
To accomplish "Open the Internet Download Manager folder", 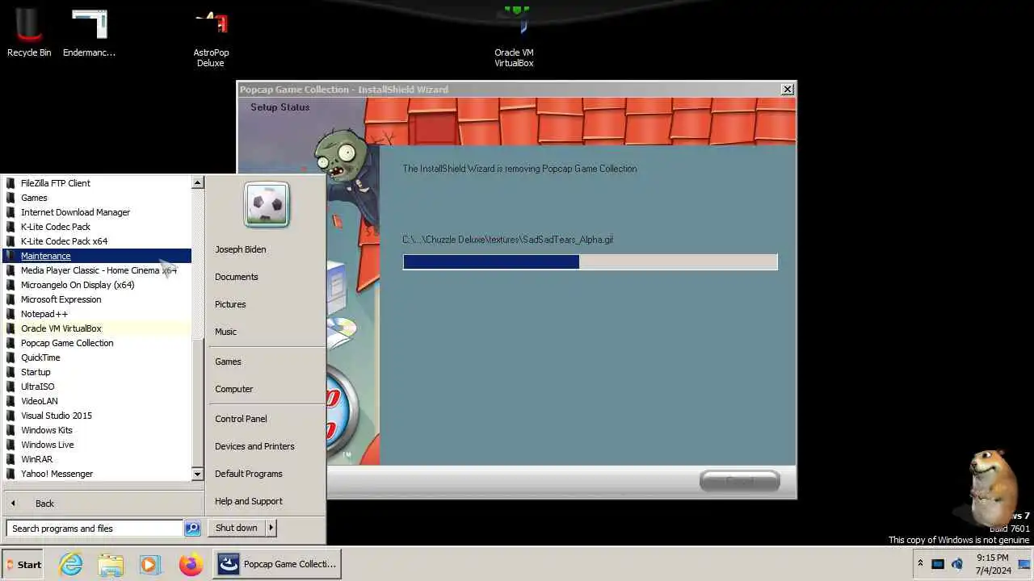I will 98,212.
